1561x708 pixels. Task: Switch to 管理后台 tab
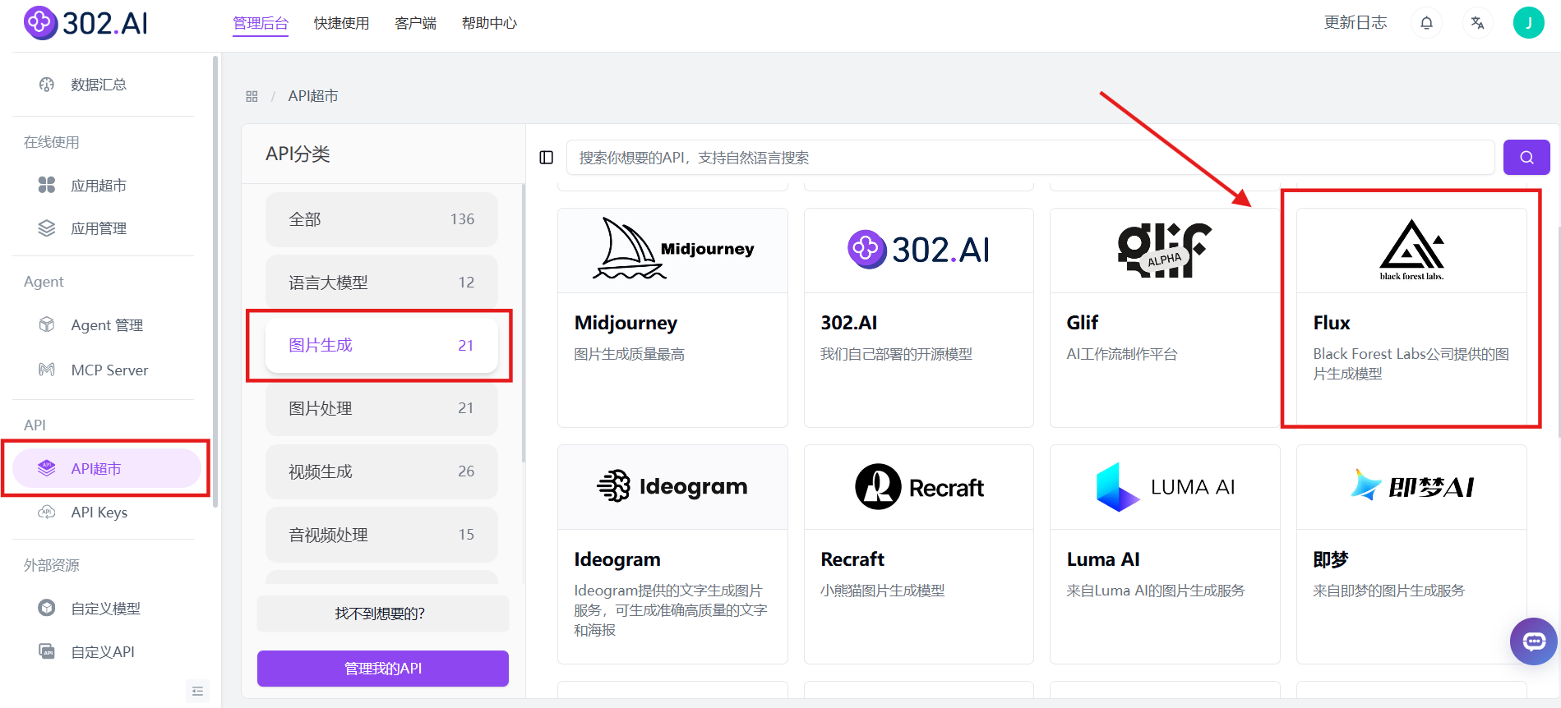tap(261, 23)
